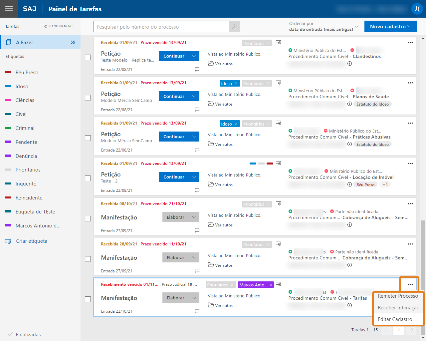The height and width of the screenshot is (341, 426).
Task: Select checkbox for task received 08/10/21
Action: point(88,218)
